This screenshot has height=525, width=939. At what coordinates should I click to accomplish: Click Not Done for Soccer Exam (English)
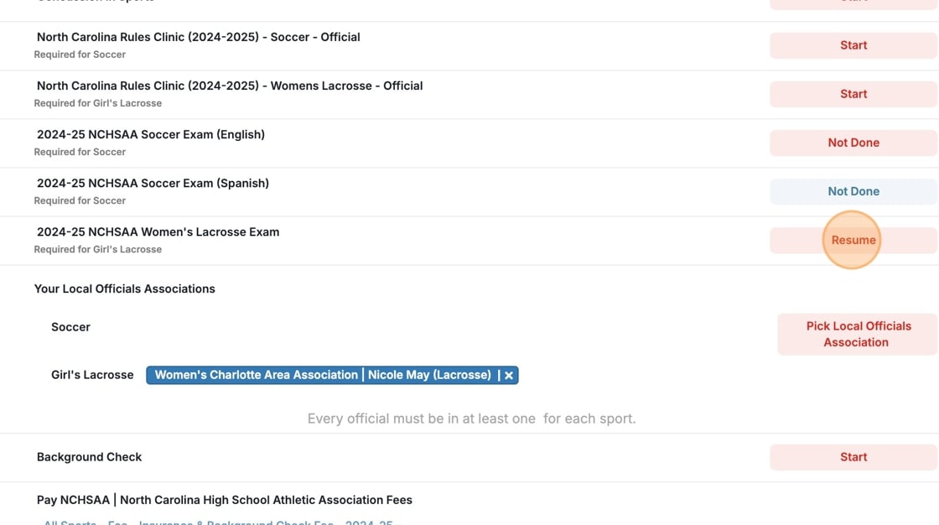pos(853,143)
